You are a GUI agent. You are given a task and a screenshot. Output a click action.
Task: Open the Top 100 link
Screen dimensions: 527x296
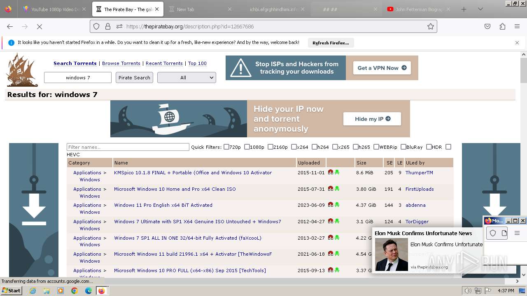pos(197,63)
